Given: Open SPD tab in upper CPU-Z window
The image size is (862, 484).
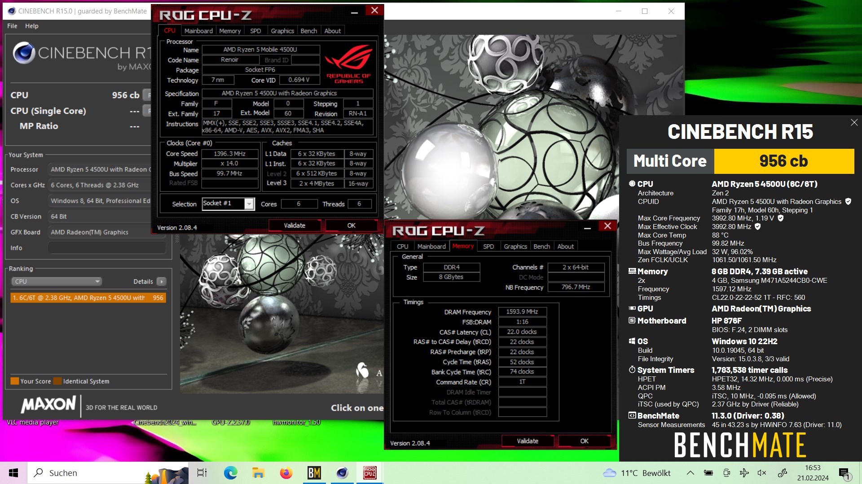Looking at the screenshot, I should pyautogui.click(x=255, y=31).
